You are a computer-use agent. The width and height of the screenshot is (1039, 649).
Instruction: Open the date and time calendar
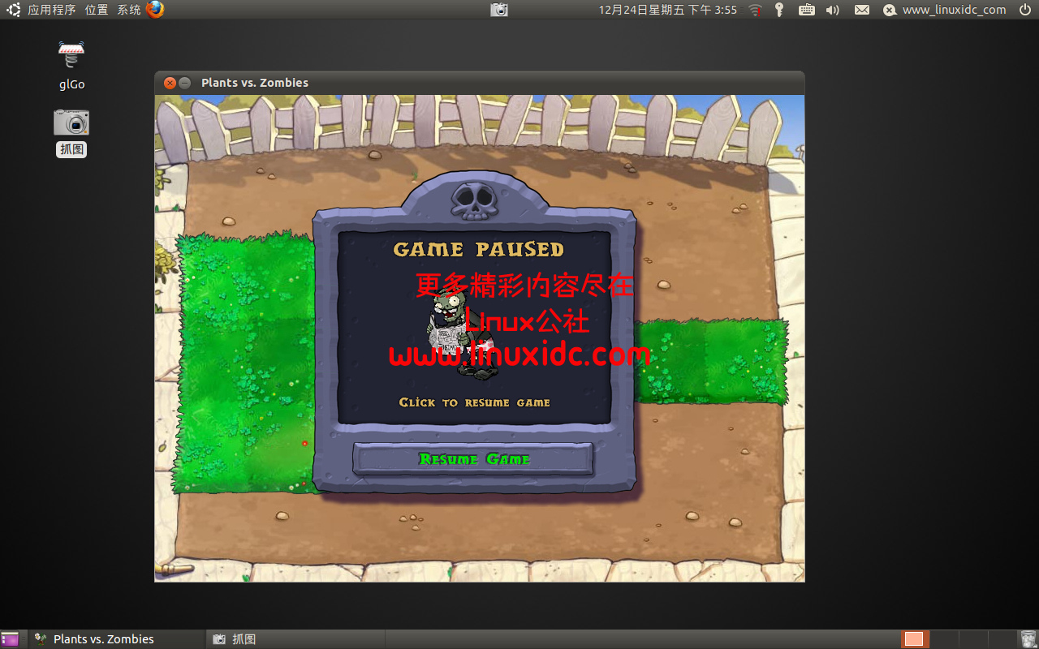coord(667,10)
